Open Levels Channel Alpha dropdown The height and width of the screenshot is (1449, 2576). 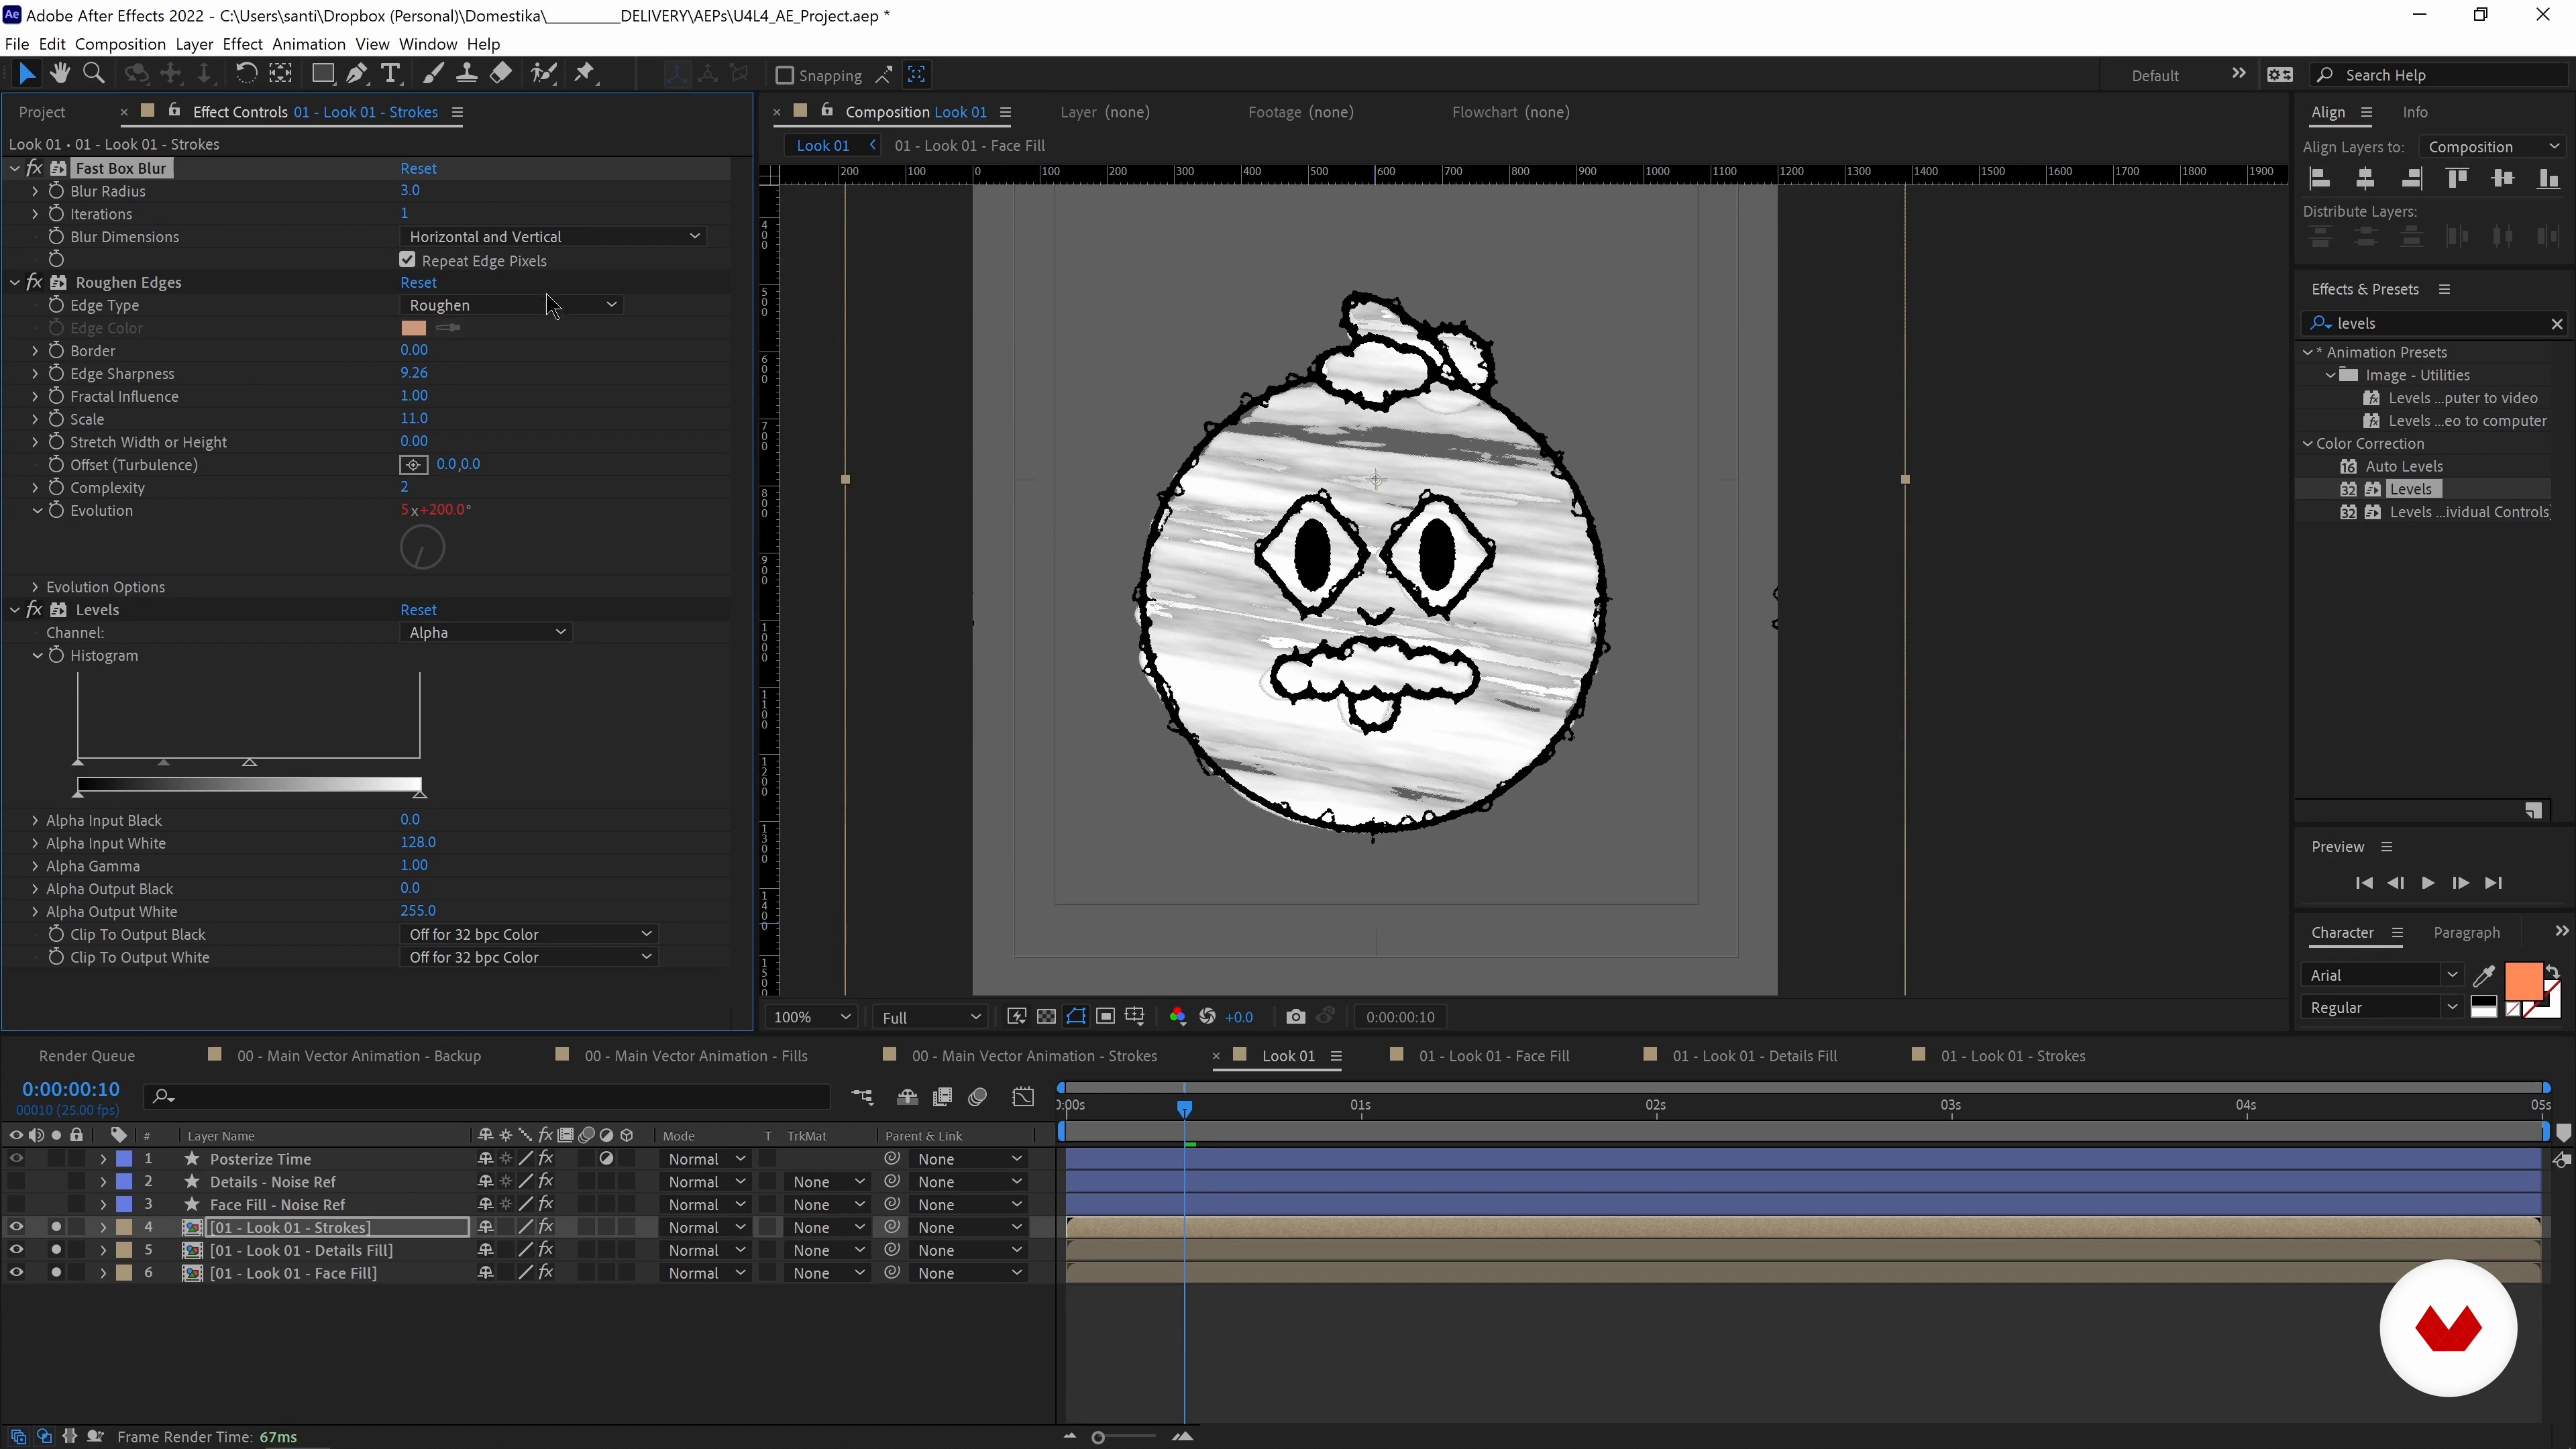tap(486, 633)
